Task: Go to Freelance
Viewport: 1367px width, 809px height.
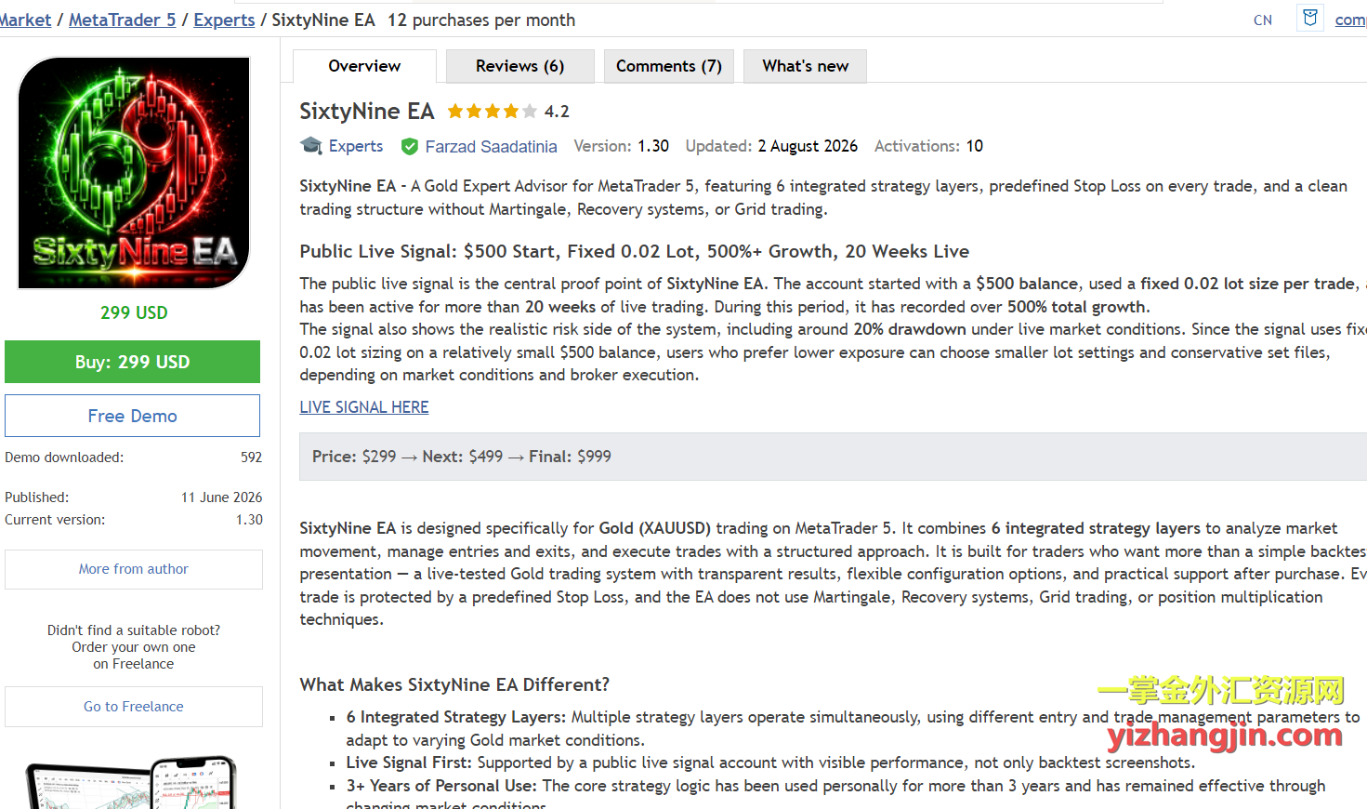Action: tap(133, 707)
